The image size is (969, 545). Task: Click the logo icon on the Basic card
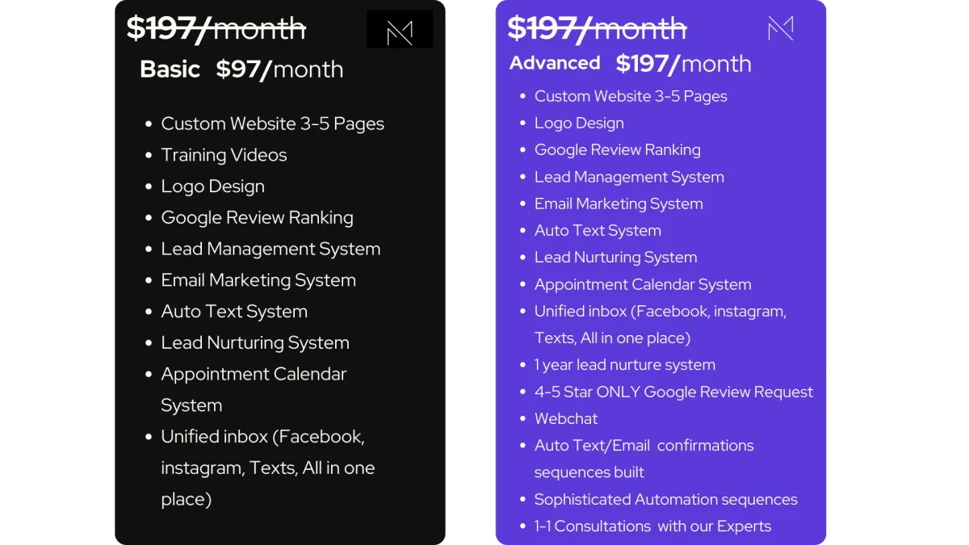tap(400, 29)
